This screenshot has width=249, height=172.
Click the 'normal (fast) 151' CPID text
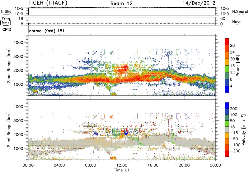47,31
